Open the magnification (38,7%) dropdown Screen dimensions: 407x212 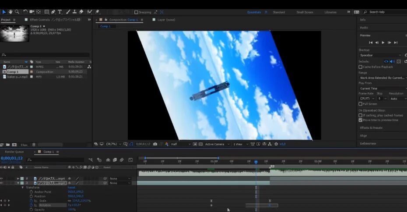(114, 144)
